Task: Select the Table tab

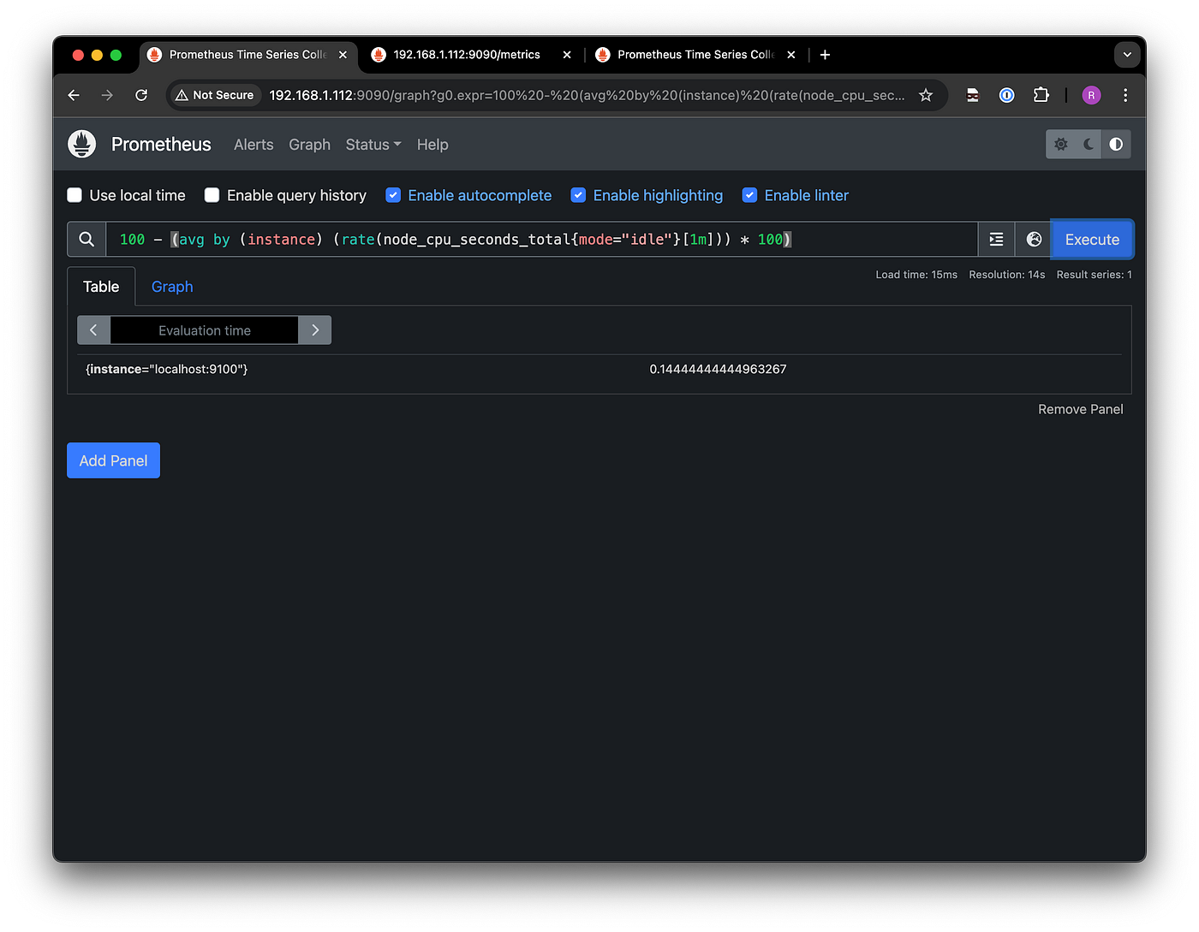Action: click(x=101, y=287)
